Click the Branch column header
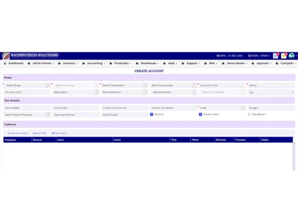This screenshot has height=223, width=298. pyautogui.click(x=44, y=140)
